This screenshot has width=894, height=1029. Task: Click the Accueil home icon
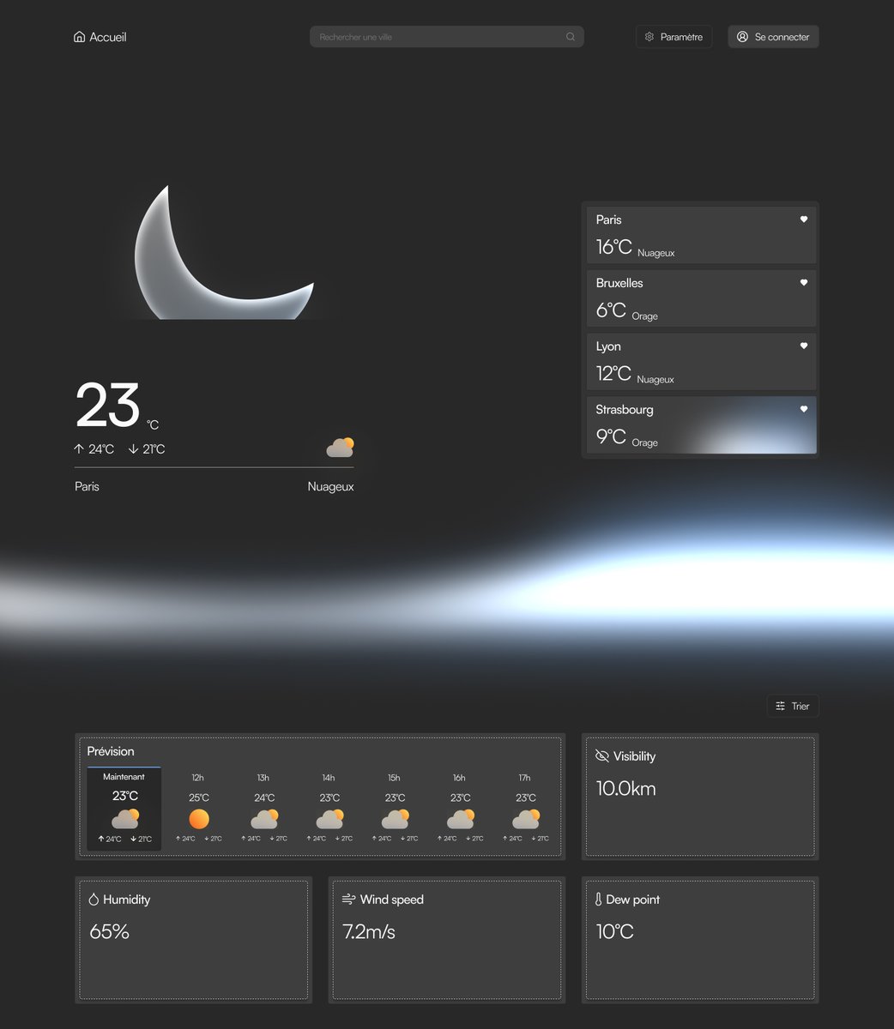click(x=80, y=37)
